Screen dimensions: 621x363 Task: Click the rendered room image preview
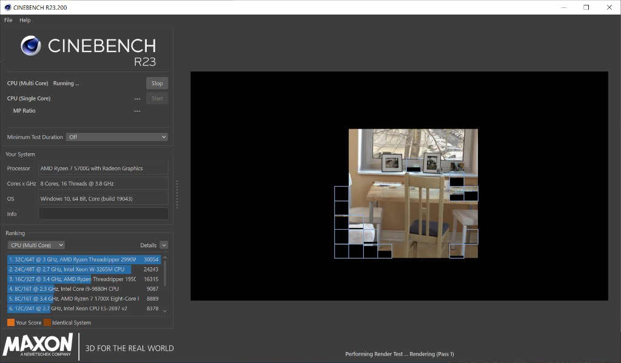[412, 188]
